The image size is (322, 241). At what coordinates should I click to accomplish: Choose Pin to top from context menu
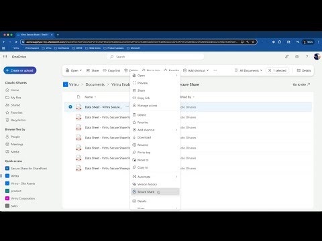[155, 153]
